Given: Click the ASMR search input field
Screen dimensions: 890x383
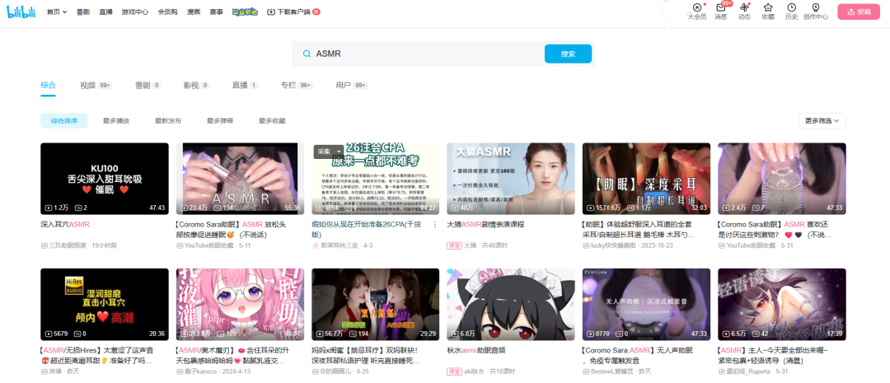Looking at the screenshot, I should [x=424, y=54].
